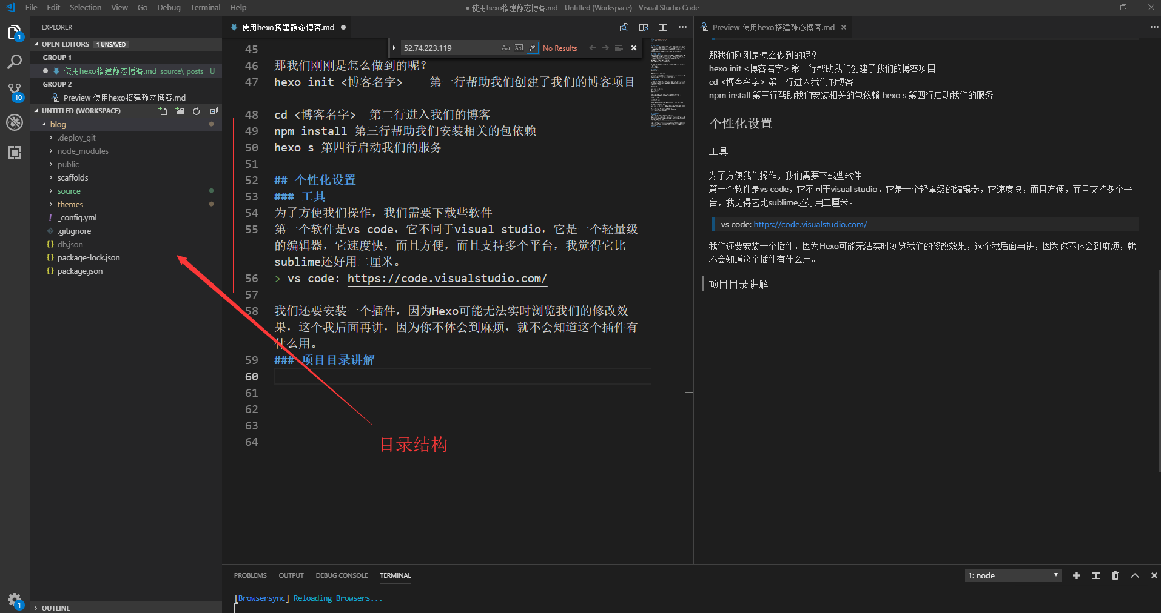Expand the themes folder
The image size is (1161, 613).
click(x=70, y=204)
